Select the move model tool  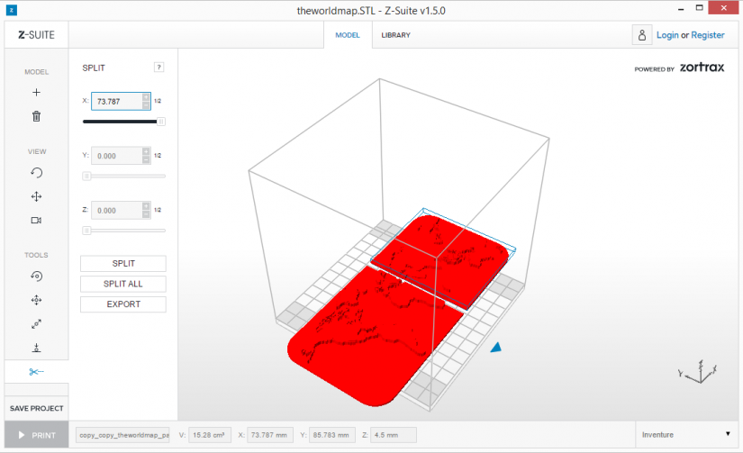tap(36, 300)
